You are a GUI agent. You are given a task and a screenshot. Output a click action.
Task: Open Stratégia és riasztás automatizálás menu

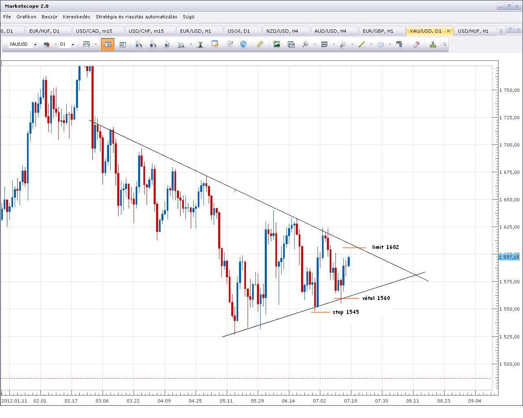click(x=136, y=17)
